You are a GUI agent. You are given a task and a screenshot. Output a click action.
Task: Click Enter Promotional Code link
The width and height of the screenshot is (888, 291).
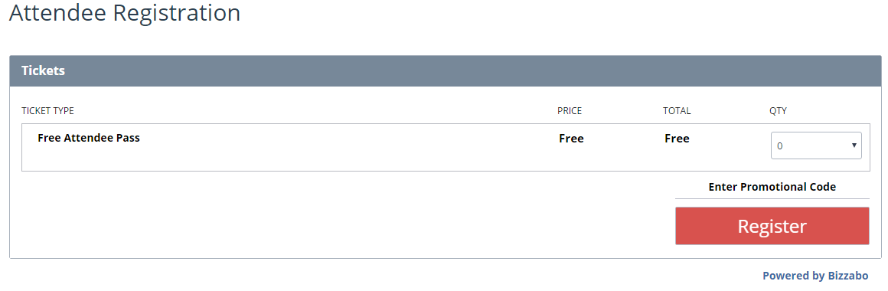772,187
